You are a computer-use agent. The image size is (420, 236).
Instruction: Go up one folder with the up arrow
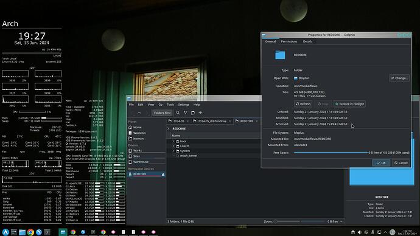coord(139,113)
